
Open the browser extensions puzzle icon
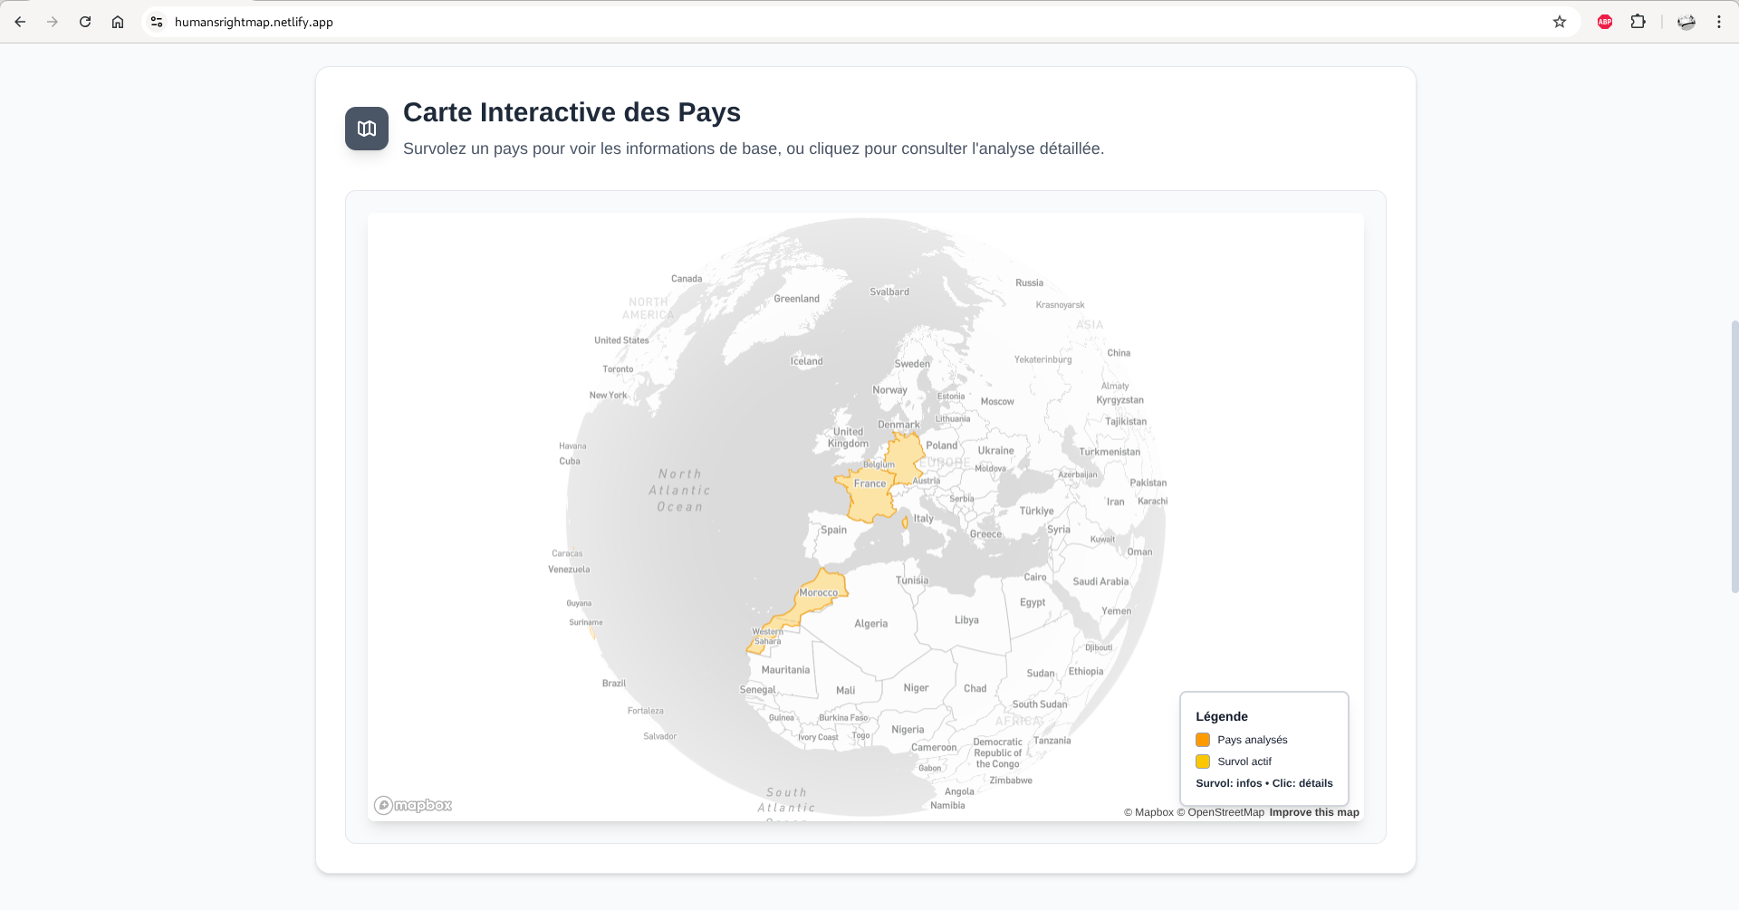point(1638,22)
